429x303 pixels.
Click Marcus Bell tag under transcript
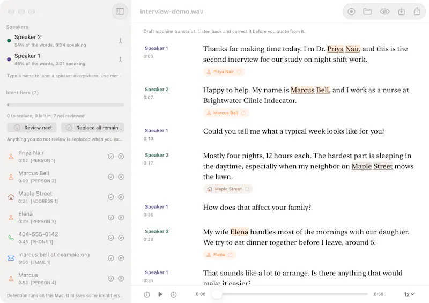pos(226,113)
